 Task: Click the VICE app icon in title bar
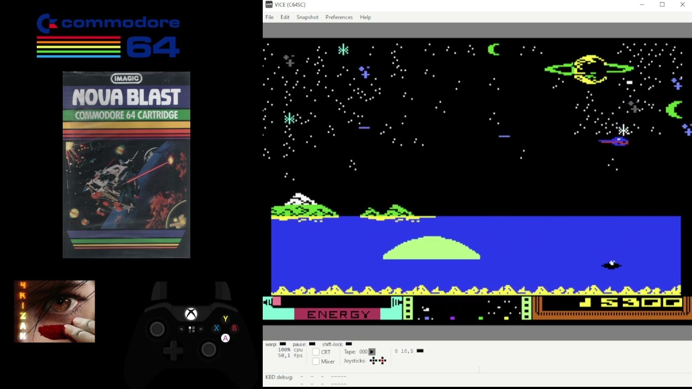pos(269,4)
